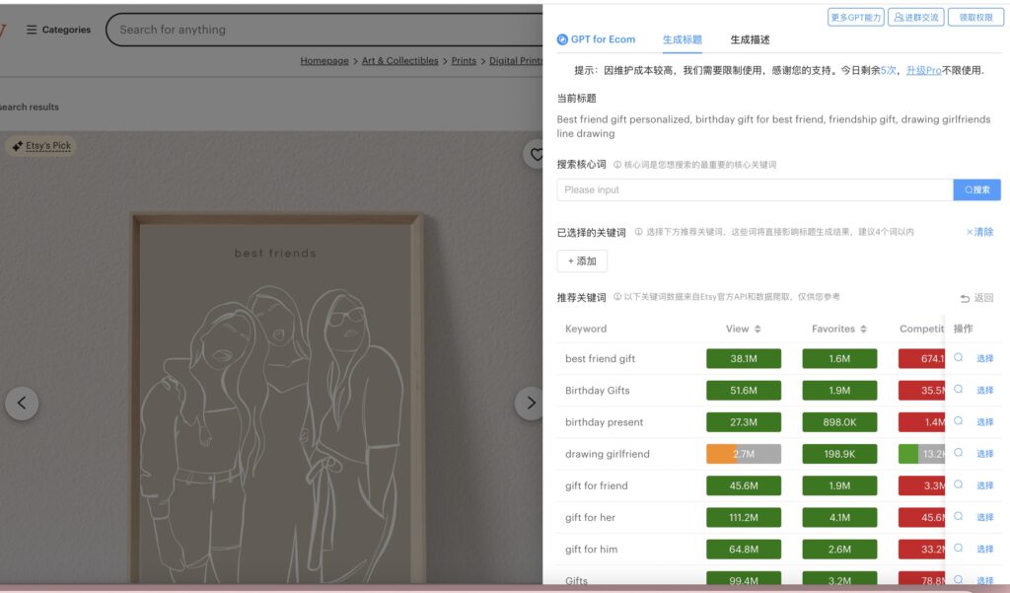Viewport: 1010px width, 593px height.
Task: Click the 升级Pro upgrade link
Action: tap(923, 70)
